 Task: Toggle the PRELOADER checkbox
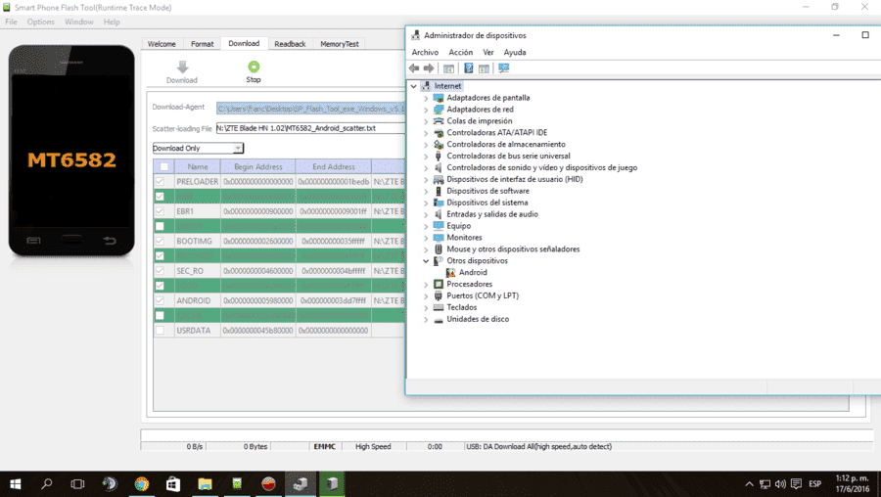[x=161, y=181]
